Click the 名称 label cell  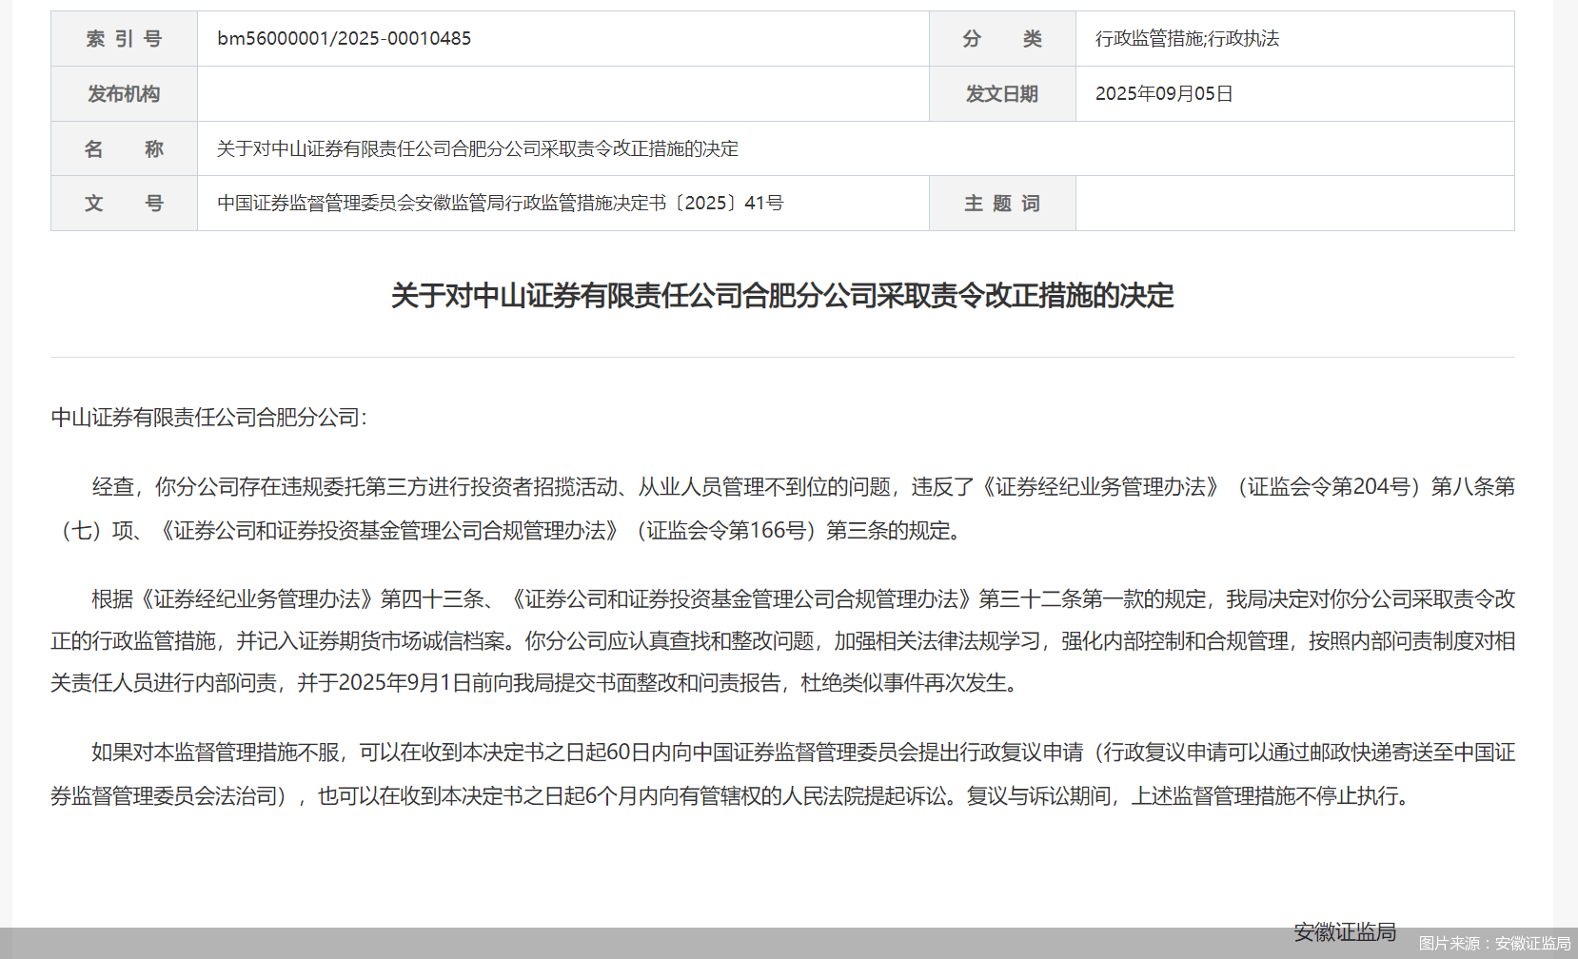(x=123, y=148)
